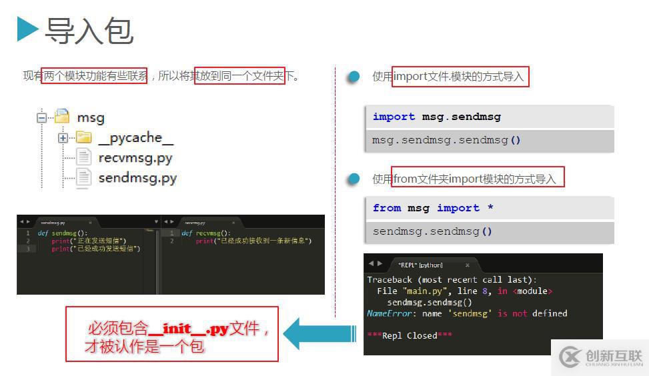The height and width of the screenshot is (376, 649).
Task: Click the '***Repl Closed***' line
Action: 410,335
